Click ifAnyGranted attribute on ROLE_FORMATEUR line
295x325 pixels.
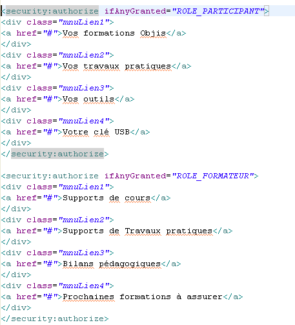point(135,176)
